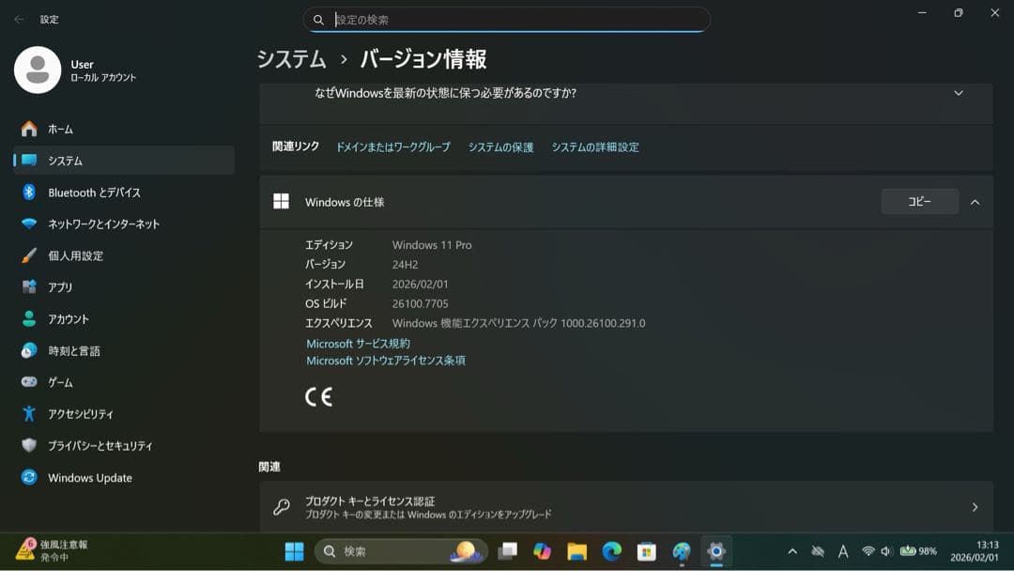Expand なぜWindowsを最新の状態に保つ必要 section
The height and width of the screenshot is (571, 1014).
(958, 93)
